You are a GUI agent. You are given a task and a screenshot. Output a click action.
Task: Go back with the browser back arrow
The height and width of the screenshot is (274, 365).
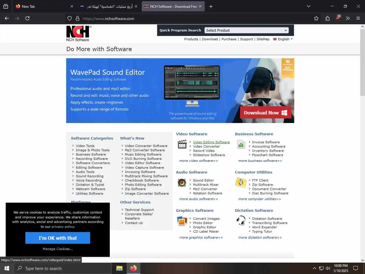pyautogui.click(x=7, y=18)
